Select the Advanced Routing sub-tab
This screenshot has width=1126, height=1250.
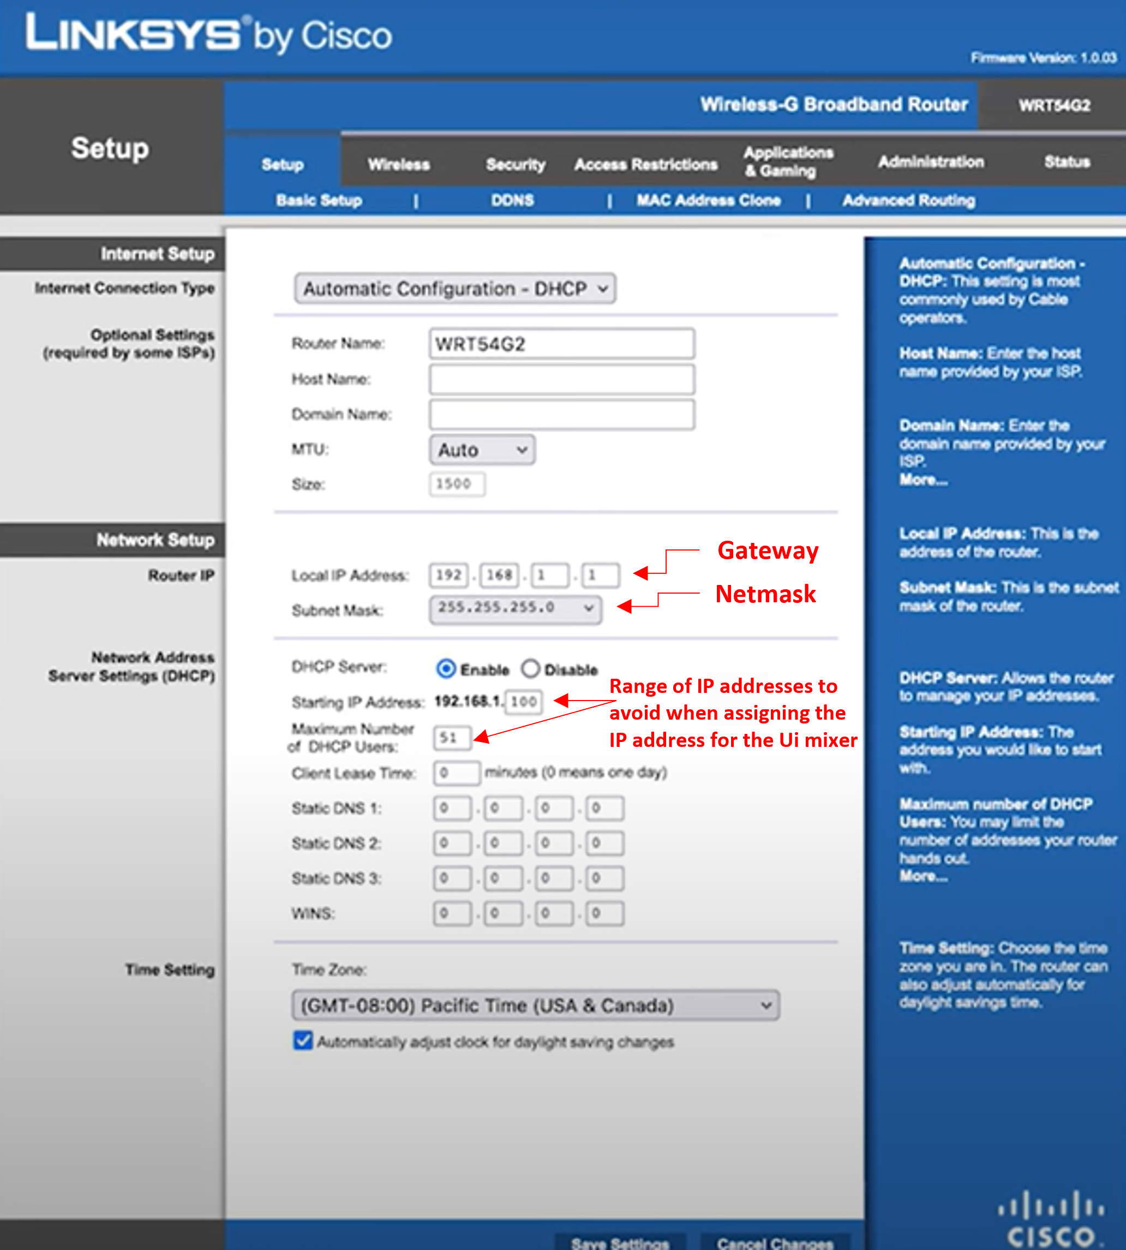tap(909, 200)
